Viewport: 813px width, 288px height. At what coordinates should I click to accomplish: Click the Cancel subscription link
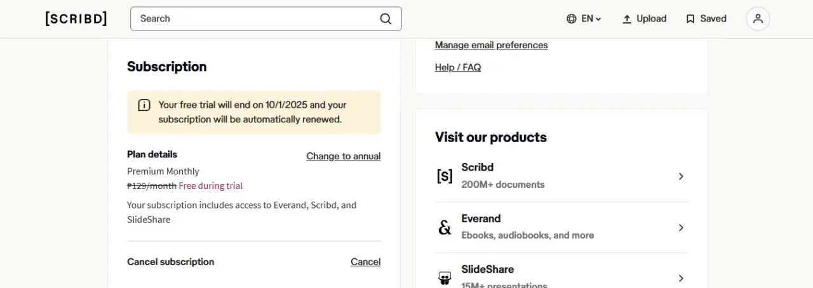(366, 262)
